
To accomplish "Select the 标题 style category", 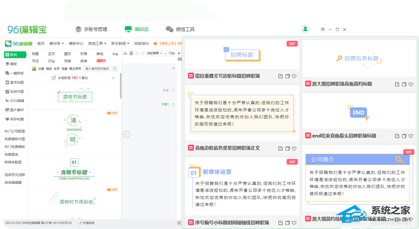I will pyautogui.click(x=35, y=54).
